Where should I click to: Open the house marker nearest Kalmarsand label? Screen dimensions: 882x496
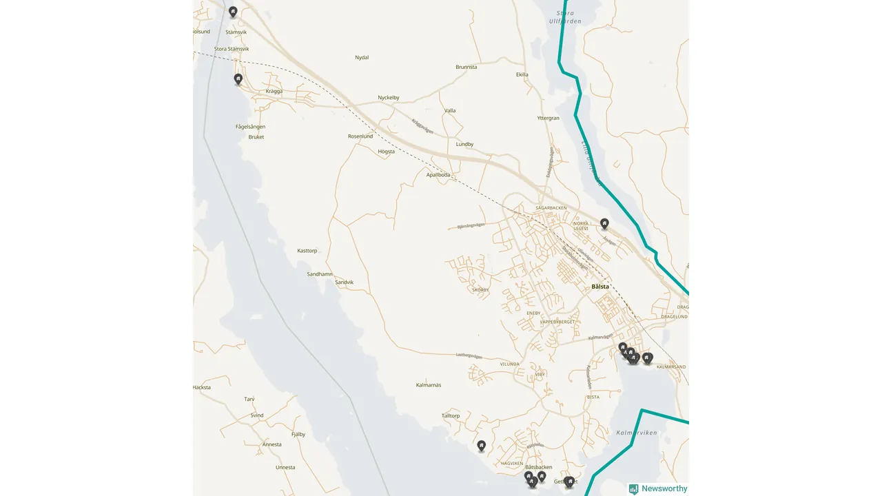[x=647, y=358]
